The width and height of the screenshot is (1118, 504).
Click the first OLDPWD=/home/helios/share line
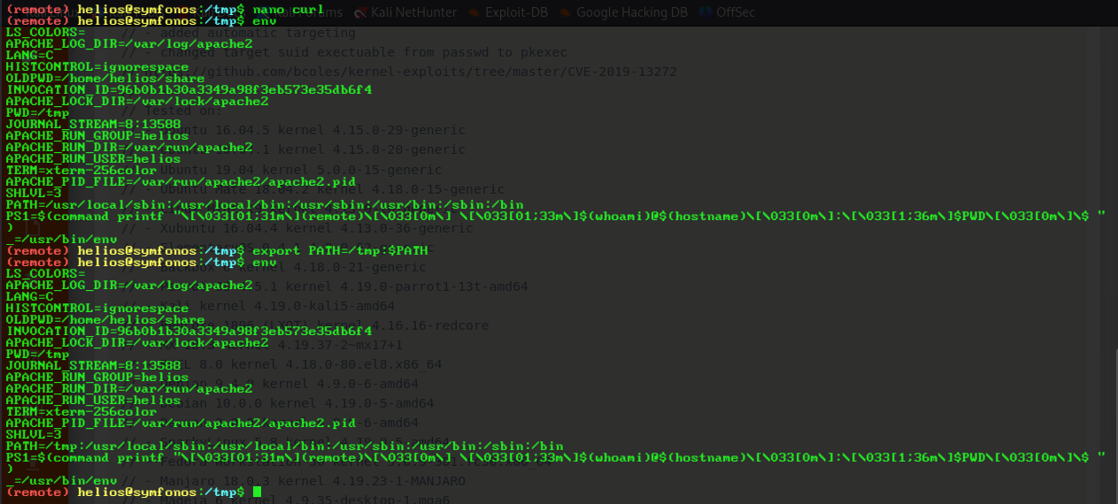pyautogui.click(x=105, y=78)
